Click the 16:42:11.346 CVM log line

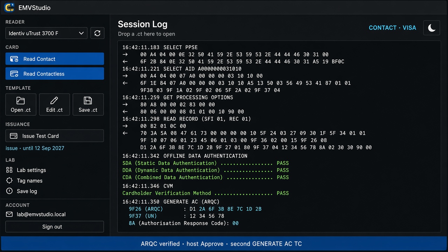[148, 186]
